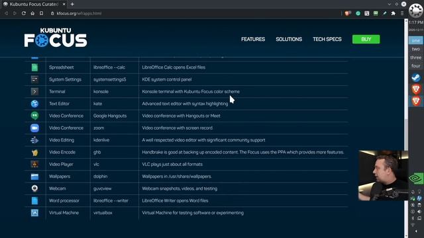Click the Brave Shields icon in the address bar
This screenshot has width=424, height=238.
(x=348, y=13)
